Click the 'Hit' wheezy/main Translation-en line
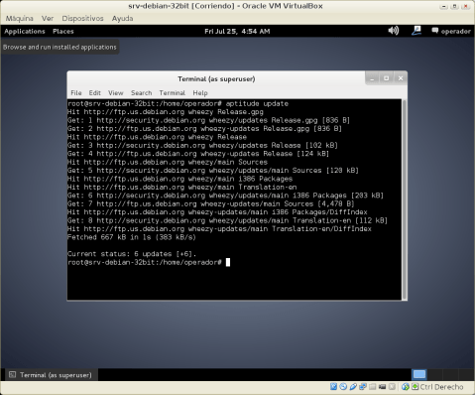This screenshot has width=475, height=395. click(182, 187)
